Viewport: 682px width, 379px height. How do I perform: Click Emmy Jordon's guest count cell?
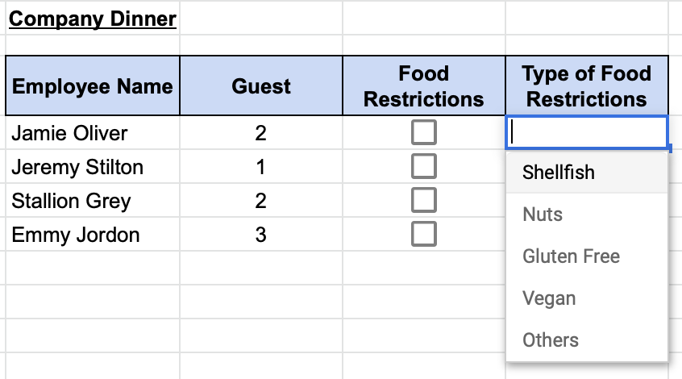click(x=261, y=235)
